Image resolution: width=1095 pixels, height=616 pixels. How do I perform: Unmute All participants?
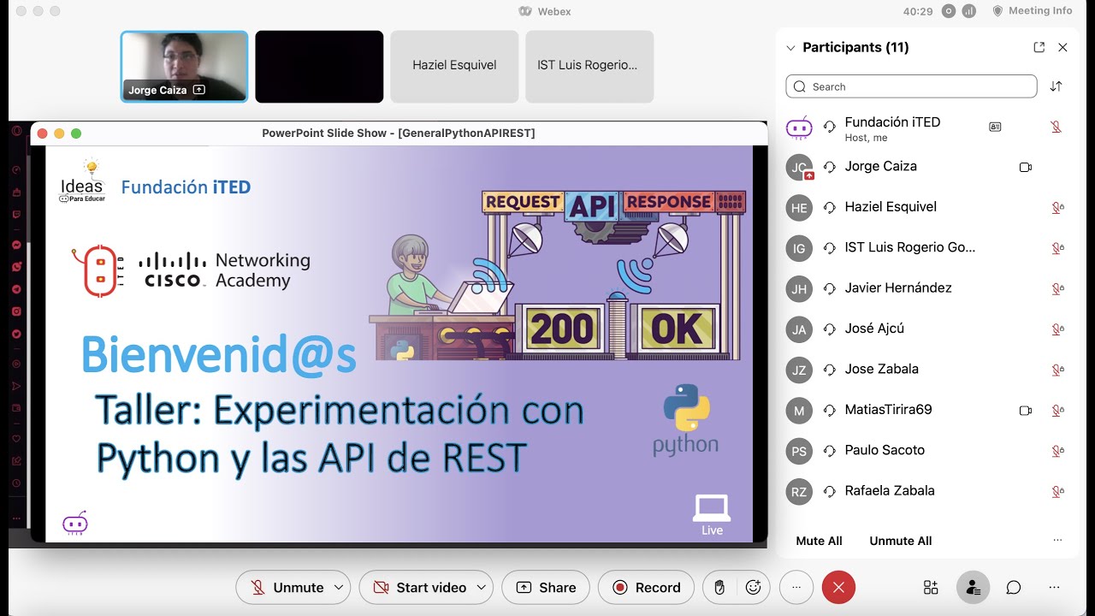point(900,541)
